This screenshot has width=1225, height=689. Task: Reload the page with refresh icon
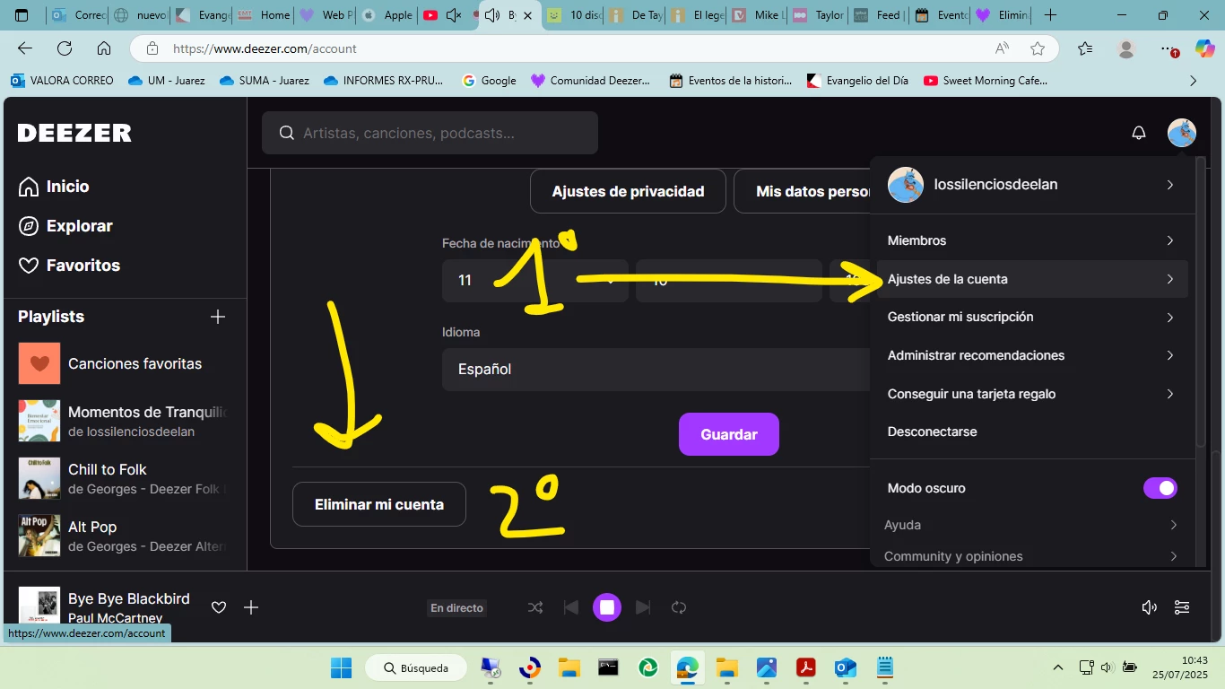tap(65, 48)
